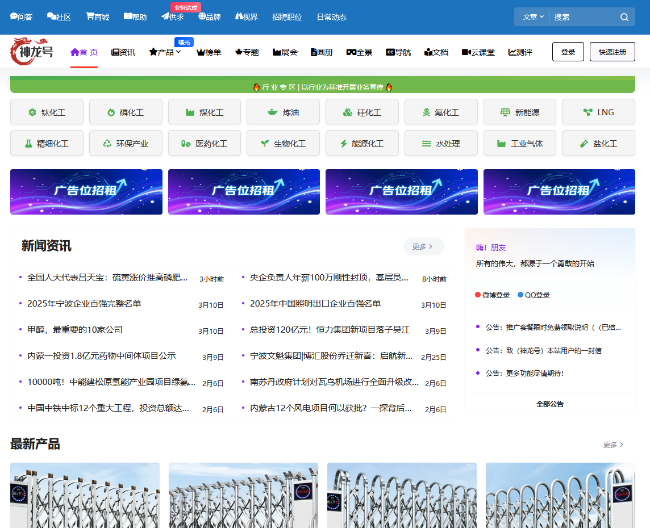Choose QQ登录 login option
The image size is (650, 528).
533,295
